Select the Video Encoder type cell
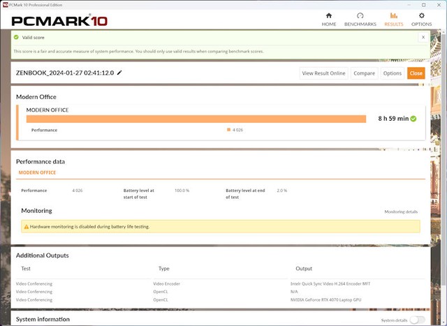 point(166,284)
